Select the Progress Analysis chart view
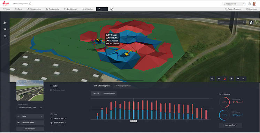This screenshot has height=133, width=260. point(109,94)
